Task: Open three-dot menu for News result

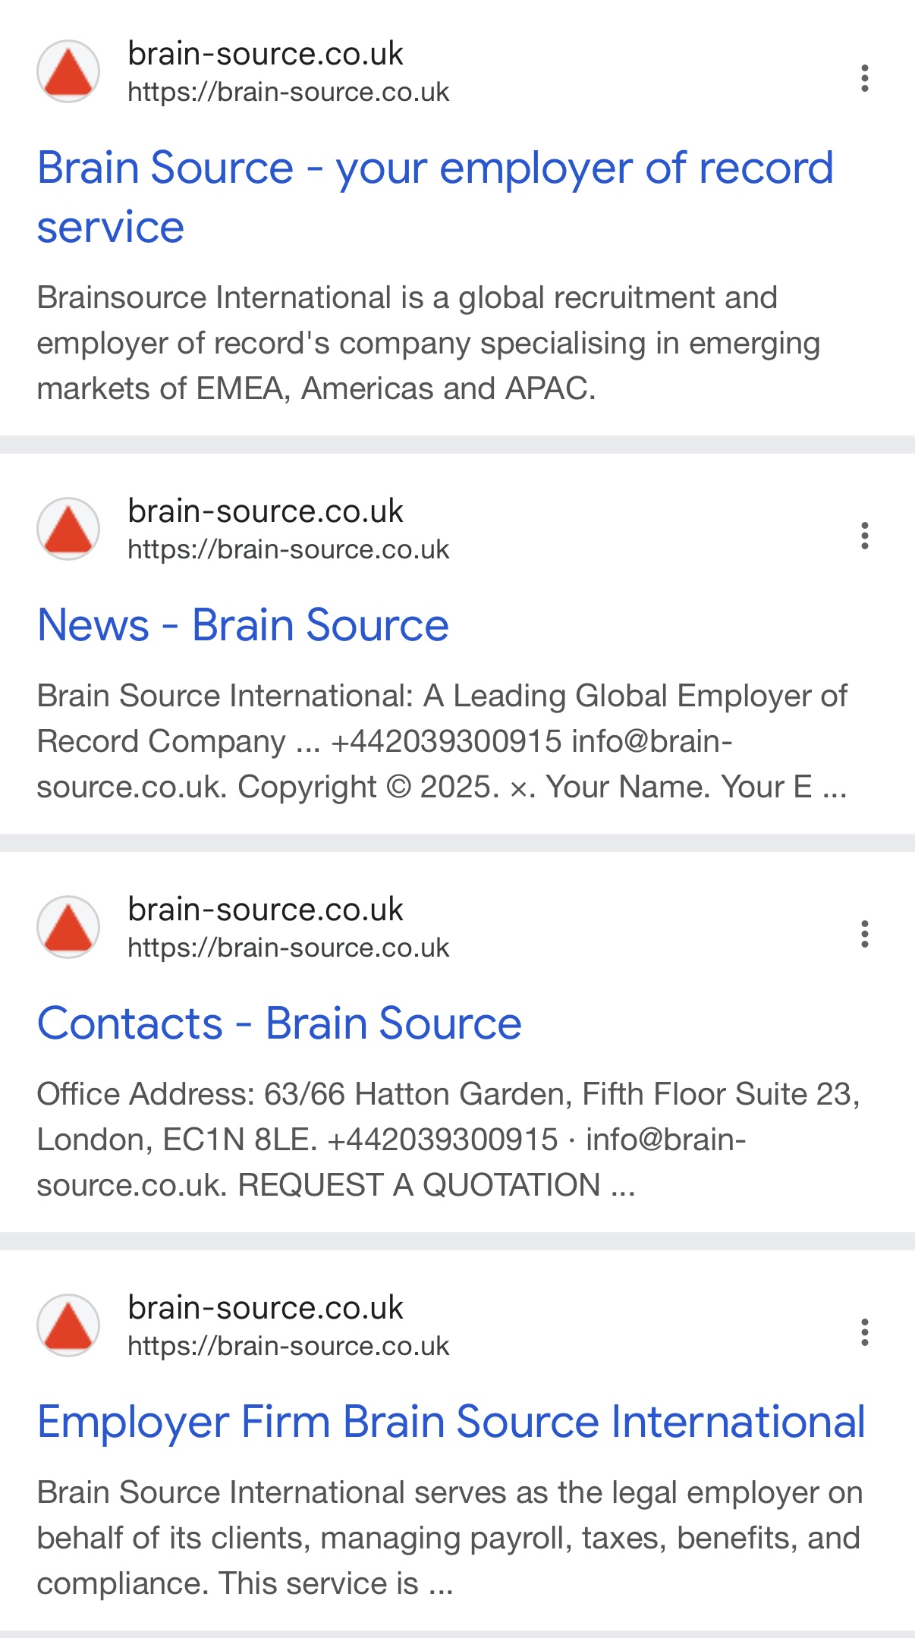Action: (x=864, y=536)
